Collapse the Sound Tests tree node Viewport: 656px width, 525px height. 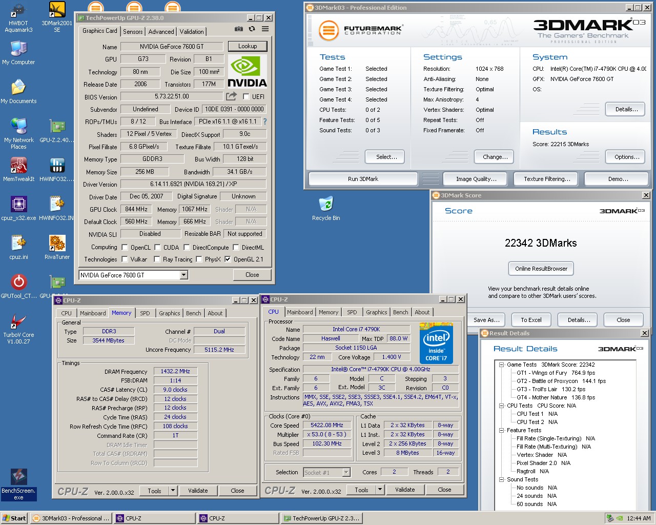[x=501, y=479]
